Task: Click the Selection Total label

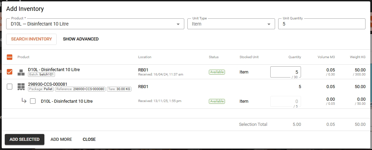Action: click(253, 124)
